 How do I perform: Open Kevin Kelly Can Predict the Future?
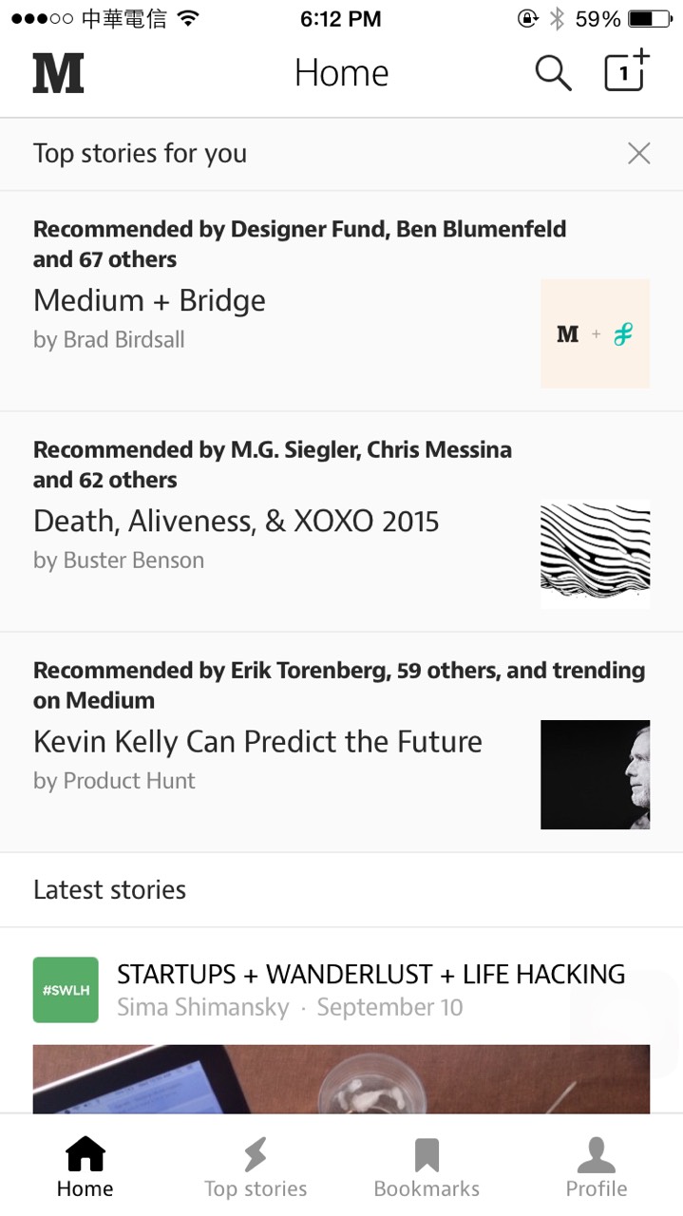(x=257, y=742)
